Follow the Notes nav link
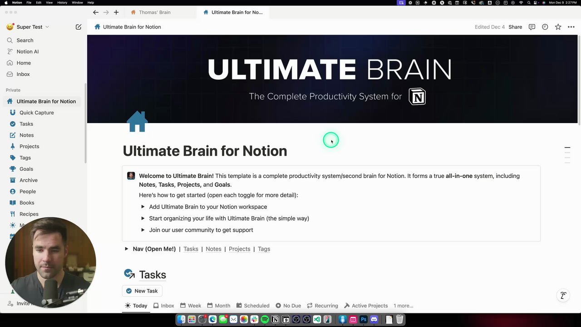Viewport: 581px width, 327px height. 213,249
